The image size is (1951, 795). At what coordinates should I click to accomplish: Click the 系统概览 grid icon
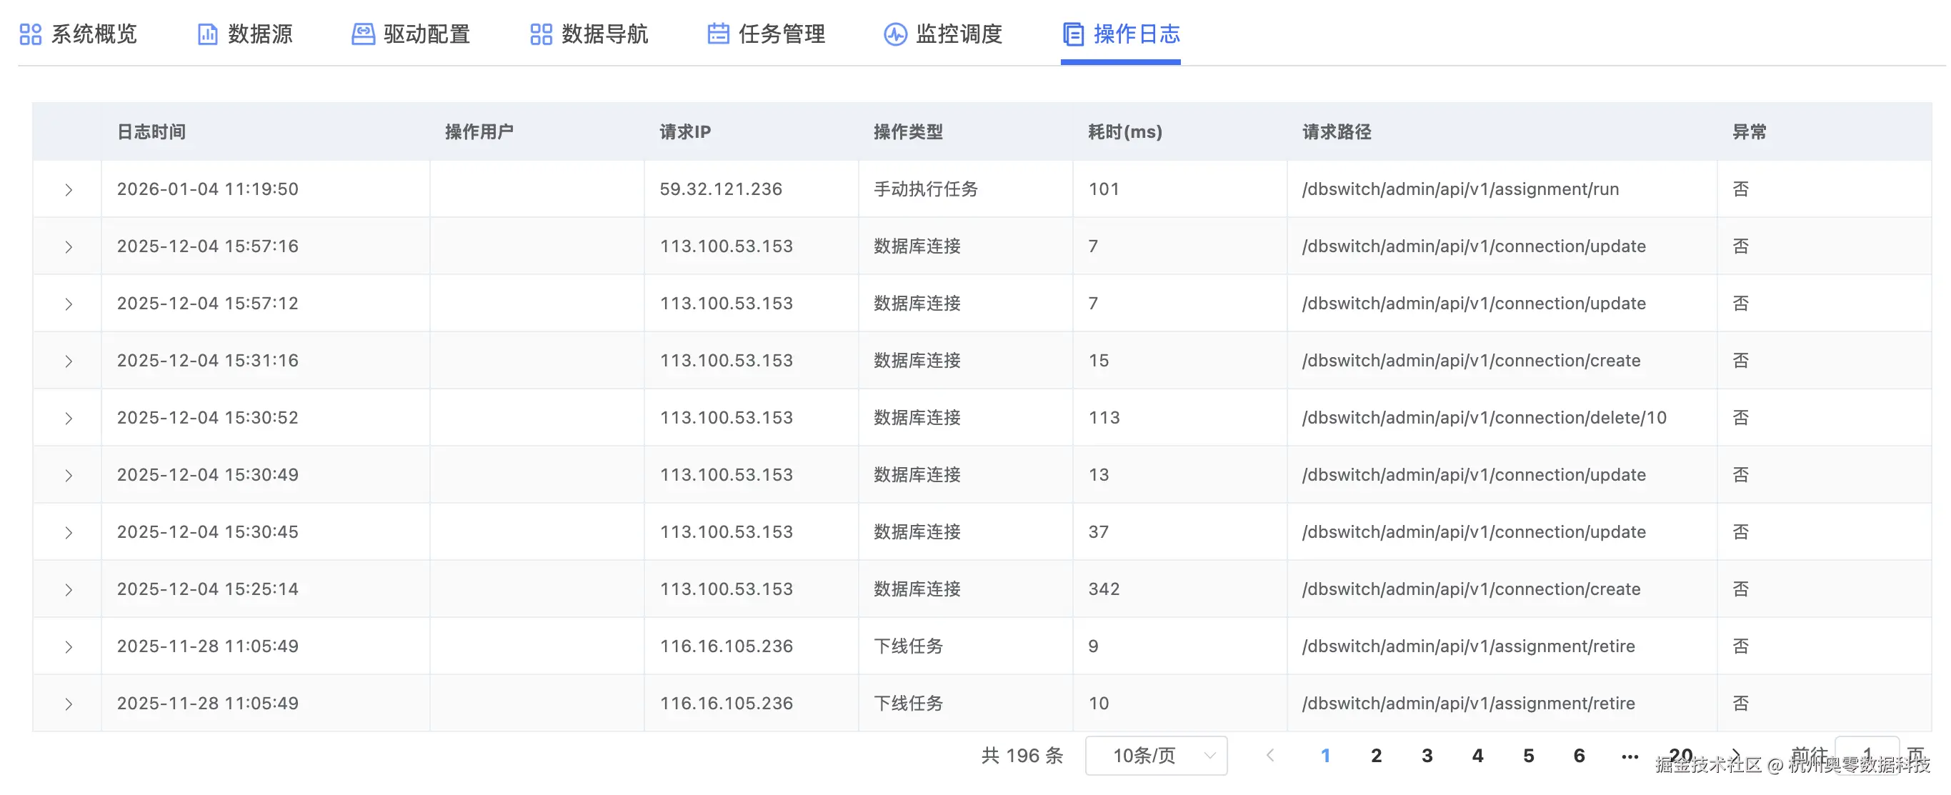pyautogui.click(x=30, y=34)
